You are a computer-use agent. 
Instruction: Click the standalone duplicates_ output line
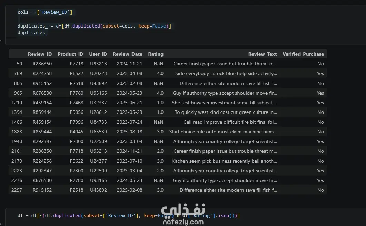(x=33, y=33)
